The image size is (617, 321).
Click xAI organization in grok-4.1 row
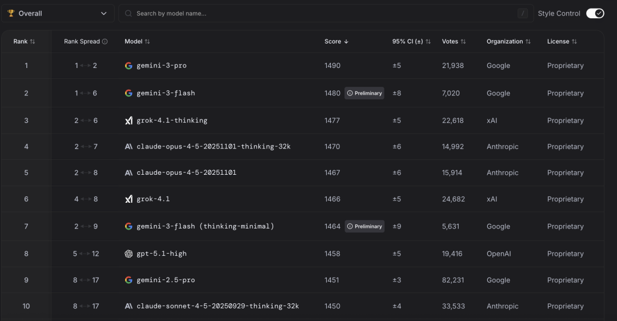point(492,199)
